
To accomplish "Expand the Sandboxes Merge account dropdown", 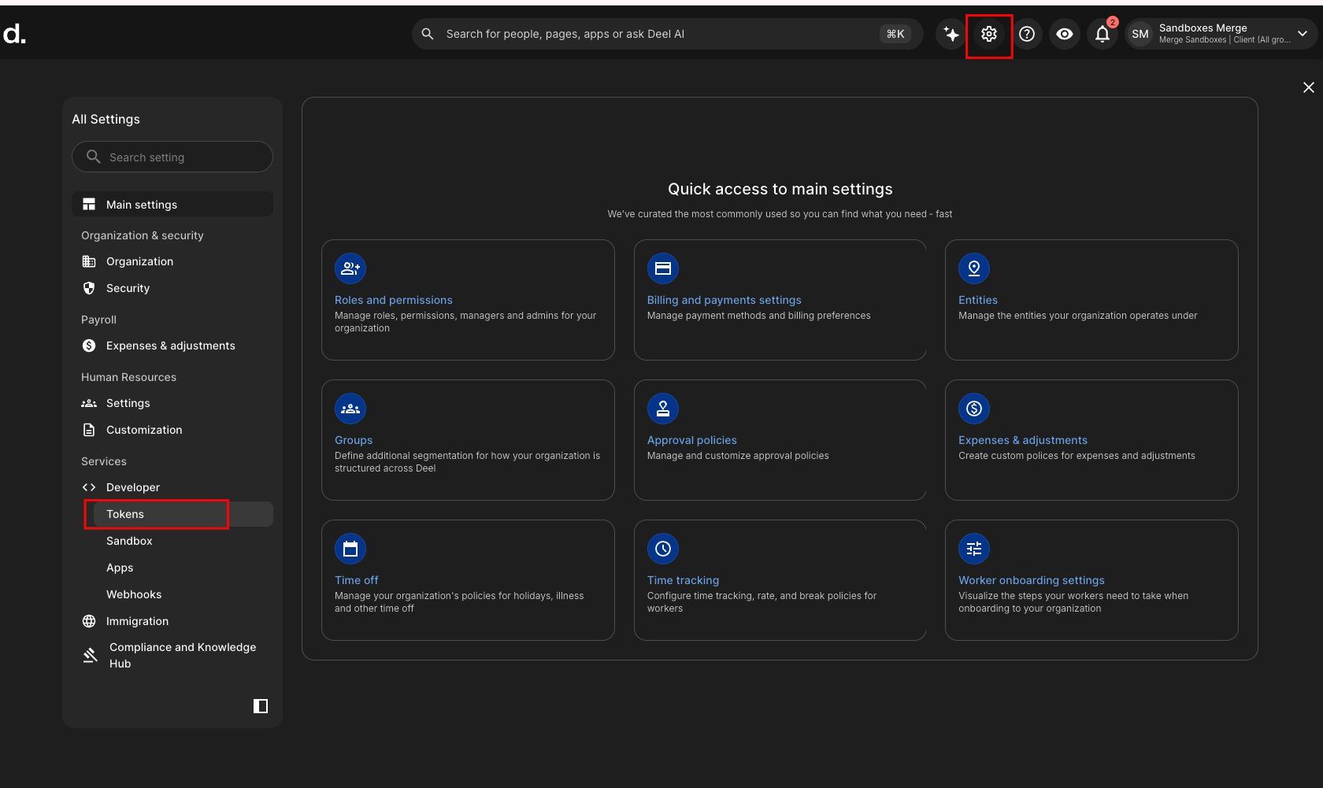I will coord(1303,34).
